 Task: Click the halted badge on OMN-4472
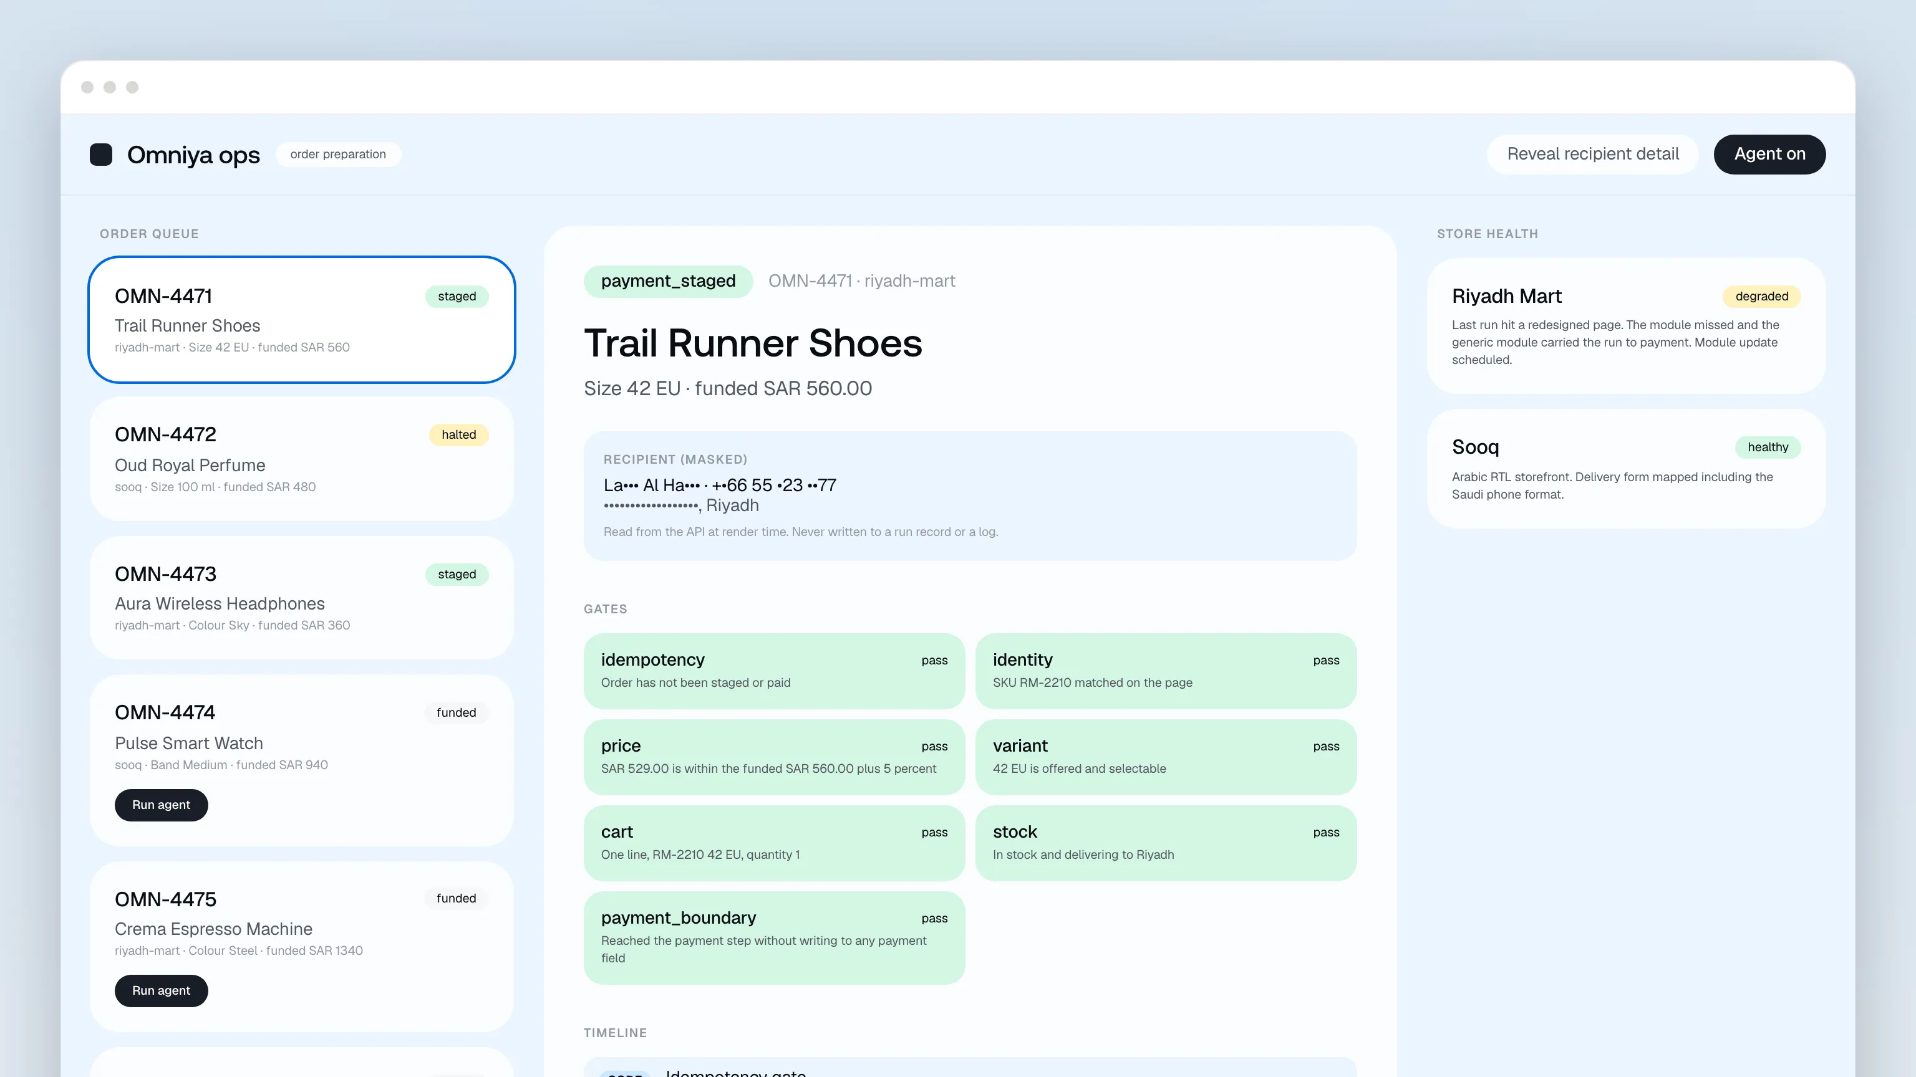coord(458,435)
